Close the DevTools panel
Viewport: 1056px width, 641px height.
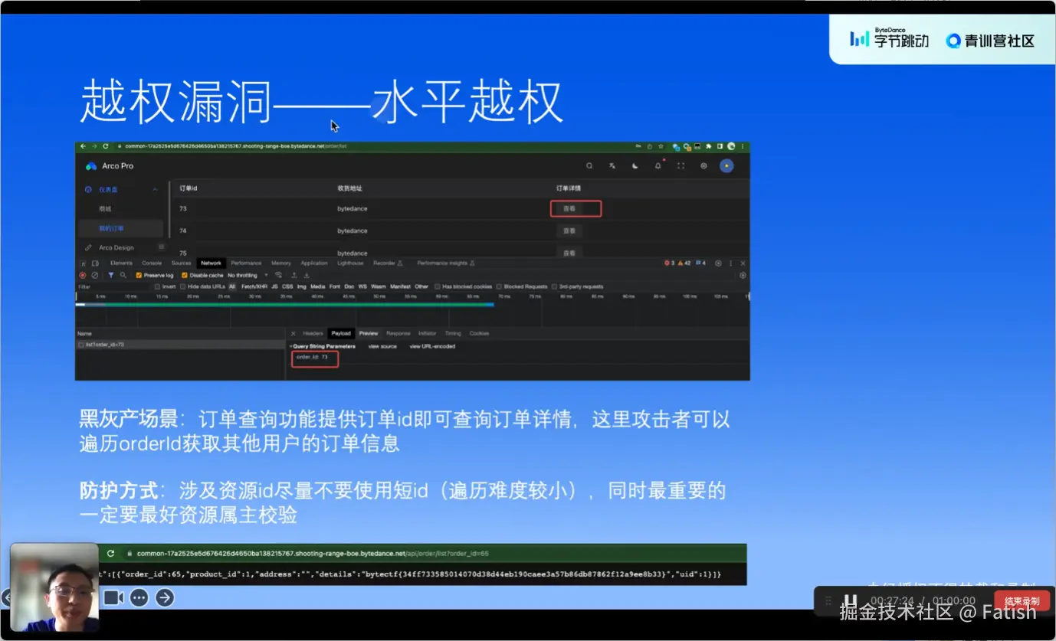[x=743, y=263]
